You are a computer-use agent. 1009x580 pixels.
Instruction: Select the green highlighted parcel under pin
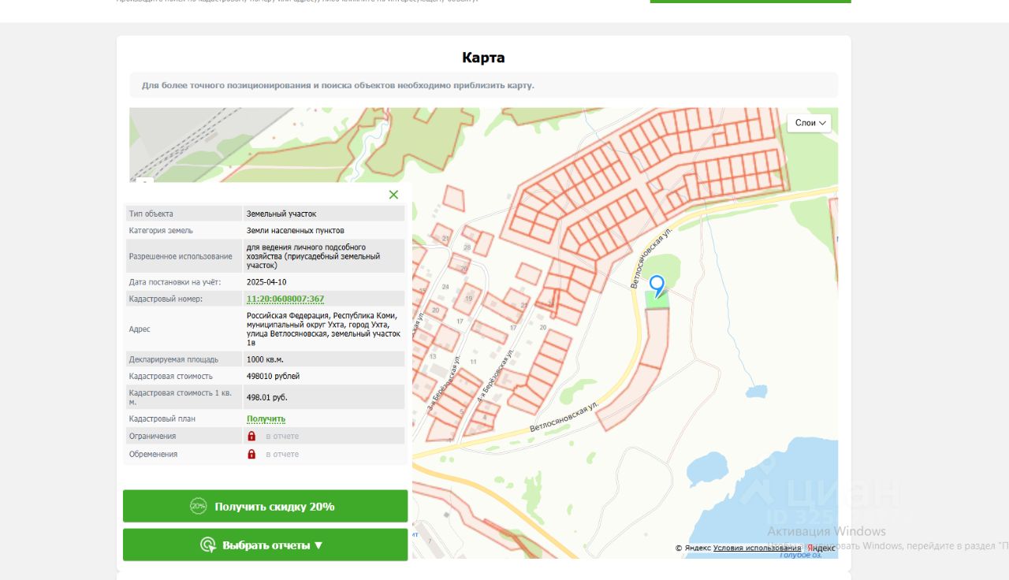[x=657, y=299]
